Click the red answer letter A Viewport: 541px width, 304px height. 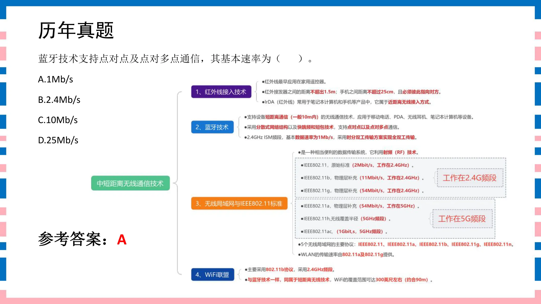point(122,240)
